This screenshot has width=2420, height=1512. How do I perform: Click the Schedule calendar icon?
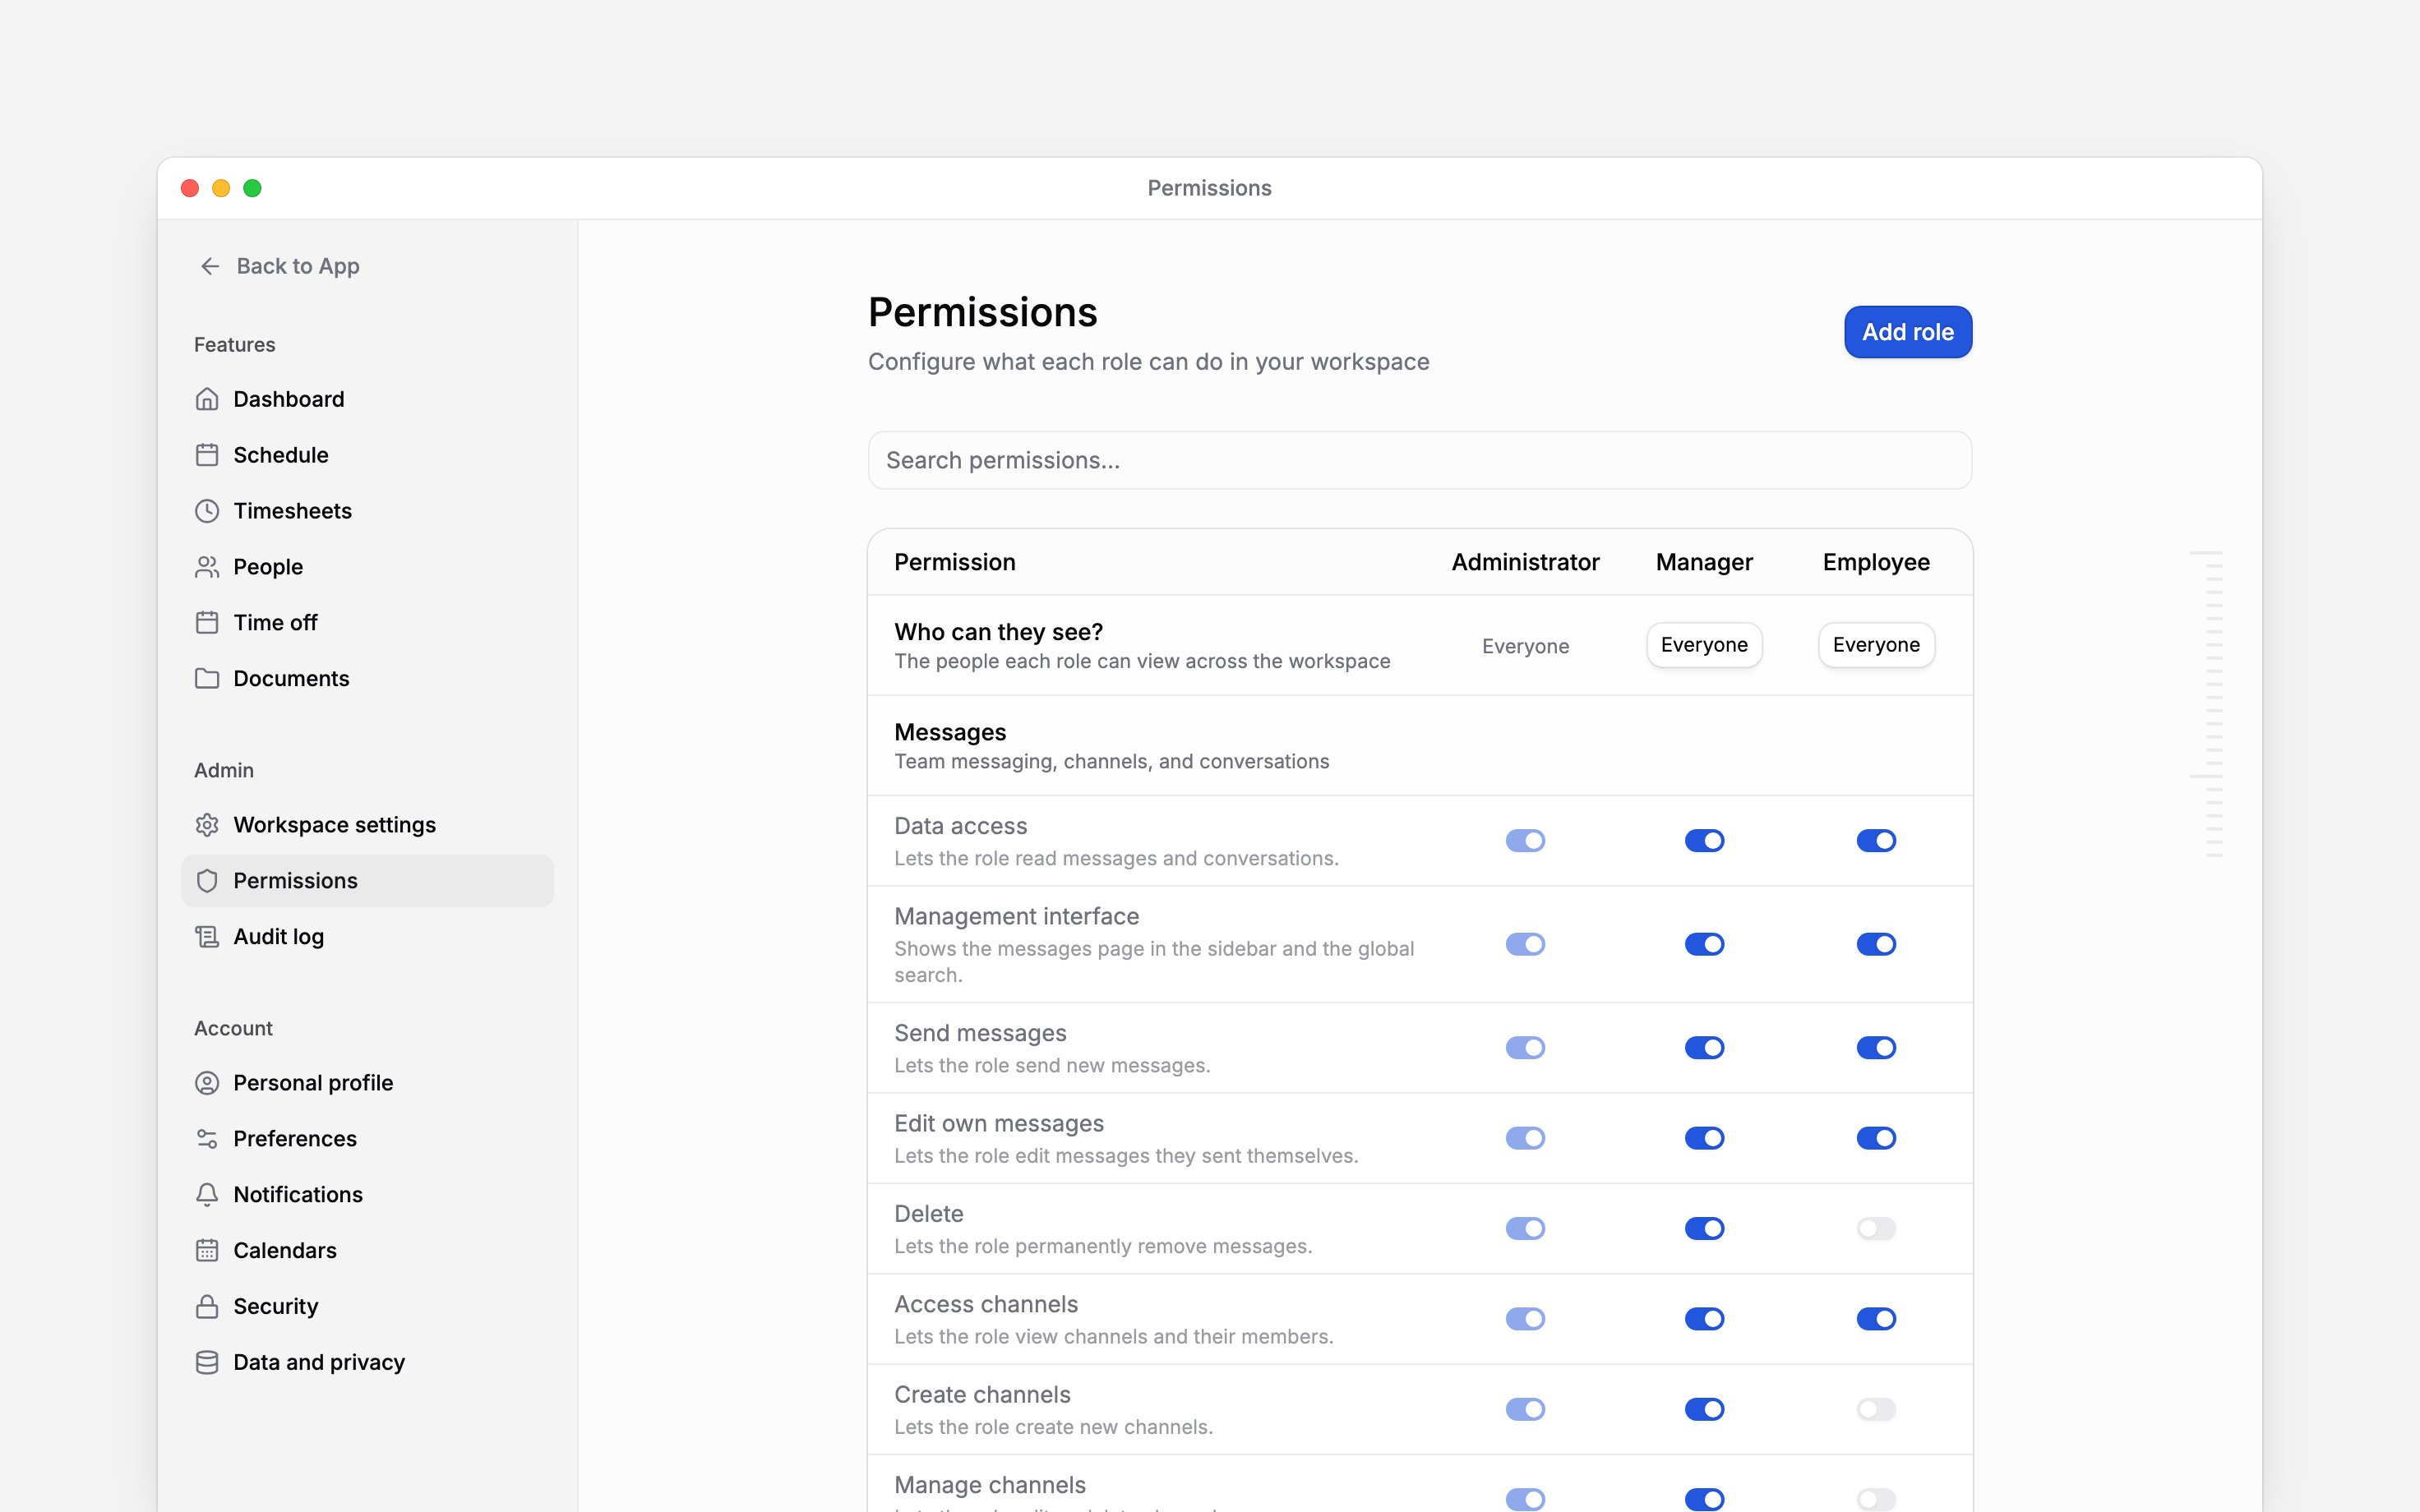point(207,455)
